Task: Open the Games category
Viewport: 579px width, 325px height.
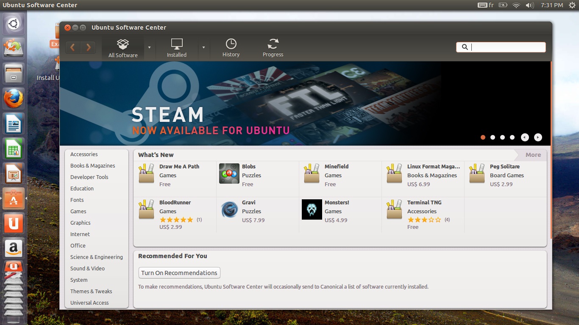Action: [78, 212]
